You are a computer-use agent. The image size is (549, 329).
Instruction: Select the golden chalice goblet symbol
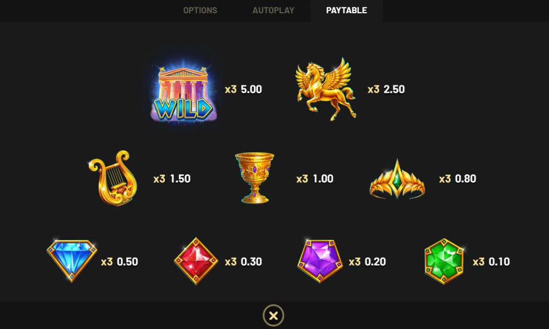255,178
